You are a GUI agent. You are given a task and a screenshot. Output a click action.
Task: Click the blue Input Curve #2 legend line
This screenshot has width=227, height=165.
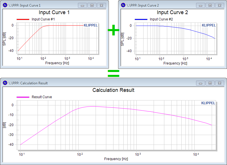pyautogui.click(x=141, y=19)
